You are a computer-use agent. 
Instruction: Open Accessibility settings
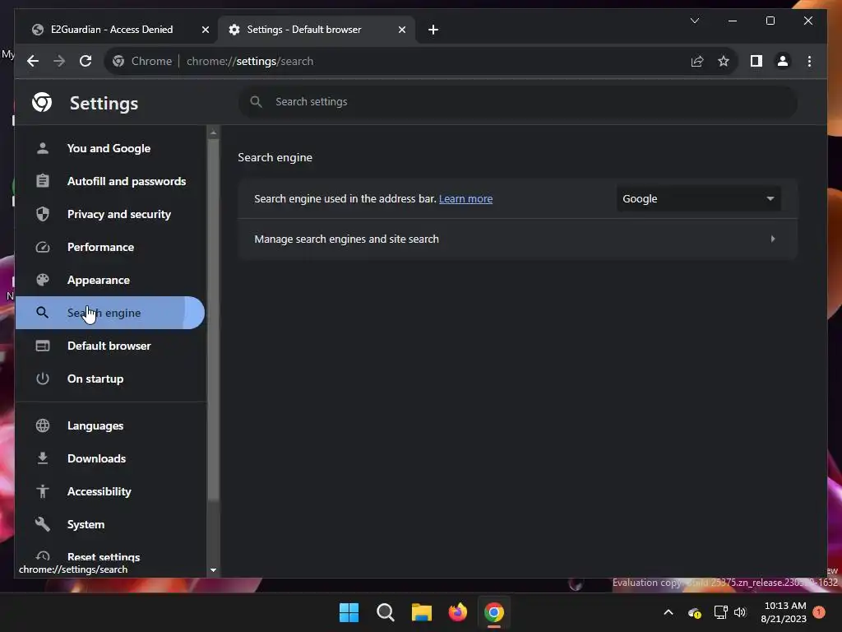coord(110,491)
